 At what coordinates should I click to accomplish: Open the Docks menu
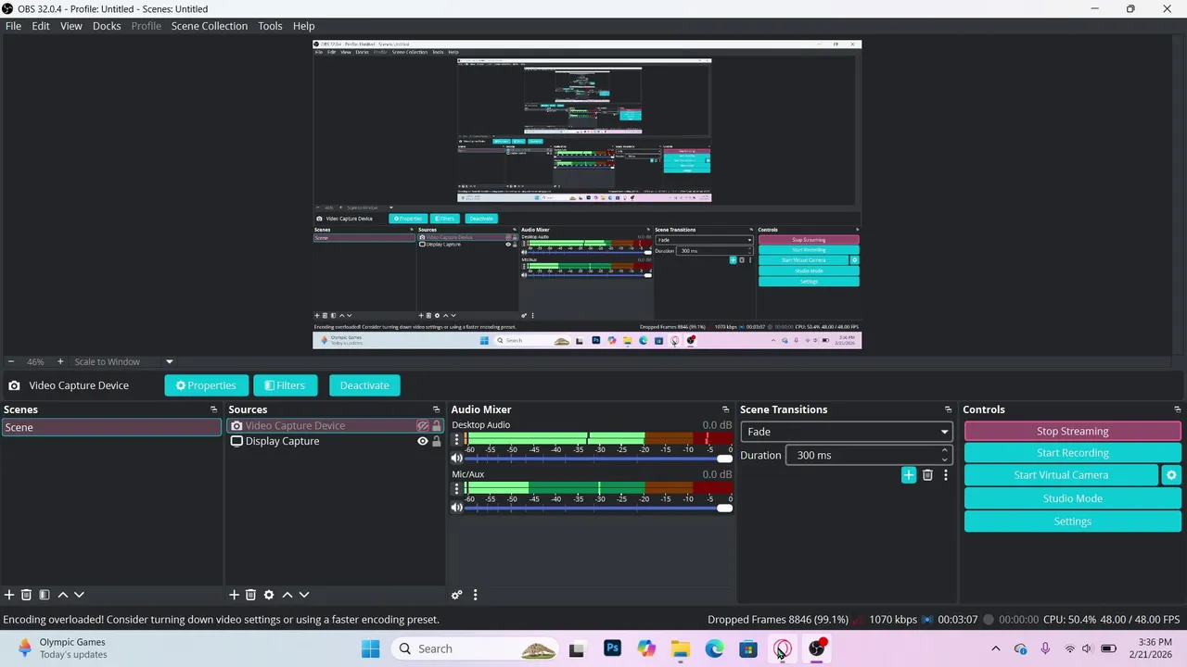coord(107,26)
